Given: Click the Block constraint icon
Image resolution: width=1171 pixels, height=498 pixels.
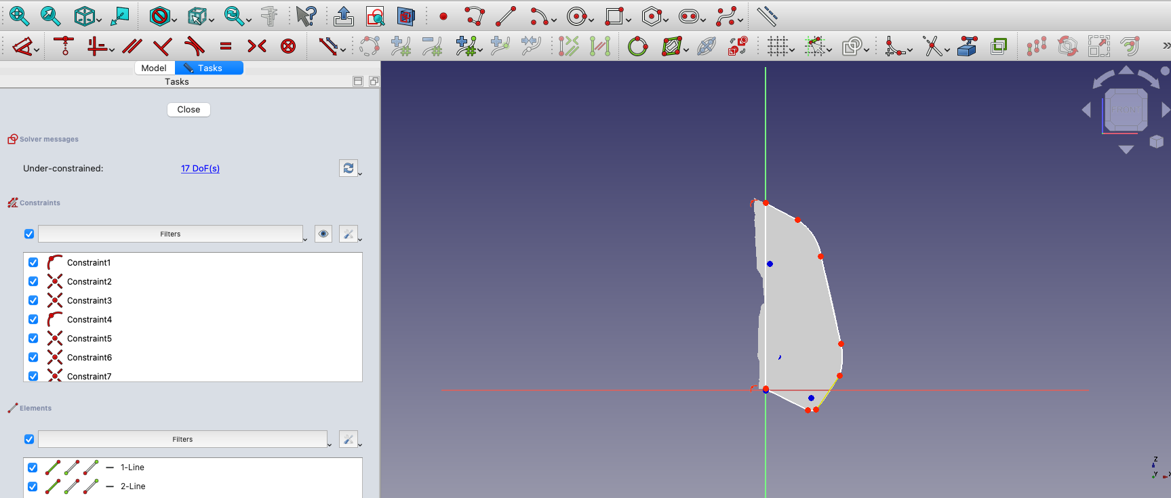Looking at the screenshot, I should pyautogui.click(x=288, y=46).
